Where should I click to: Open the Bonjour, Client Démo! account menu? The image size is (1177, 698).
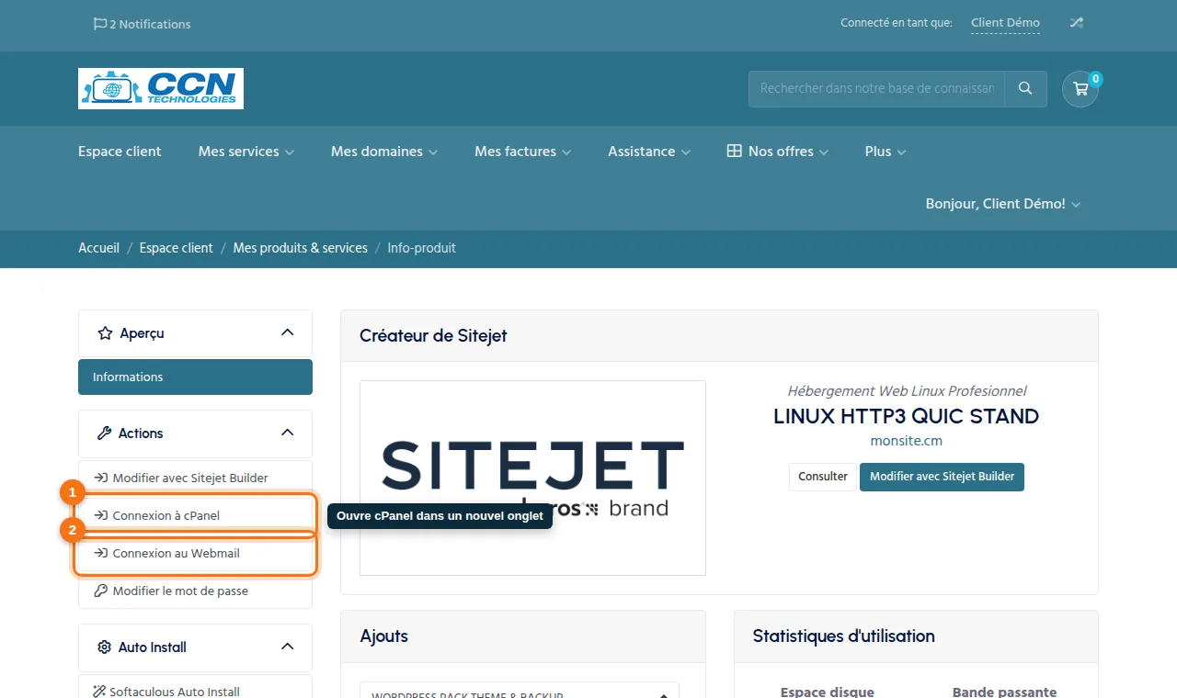tap(1003, 204)
